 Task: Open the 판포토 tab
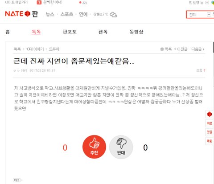click(x=70, y=32)
